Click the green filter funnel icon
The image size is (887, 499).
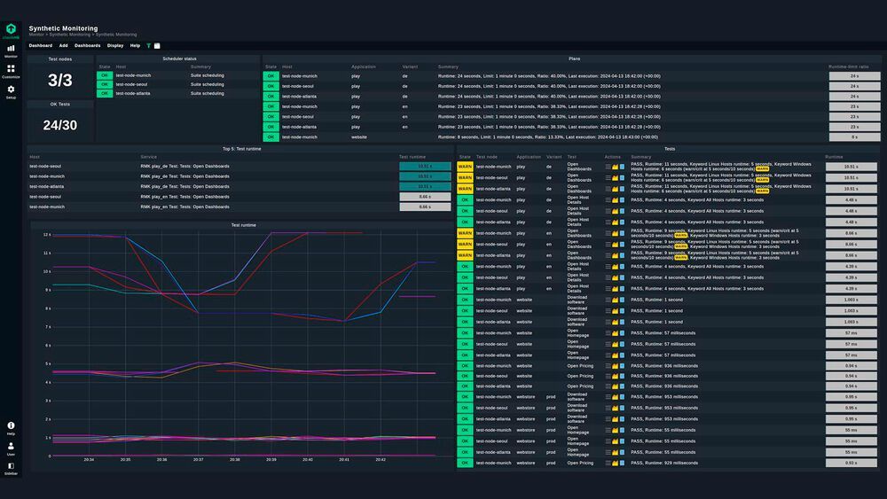148,45
